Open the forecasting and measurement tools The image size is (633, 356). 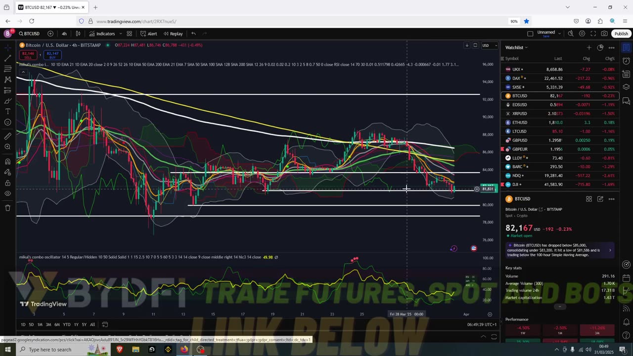7,90
